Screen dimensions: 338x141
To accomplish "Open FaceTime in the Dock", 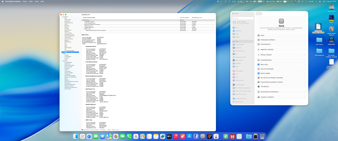I will click(122, 136).
